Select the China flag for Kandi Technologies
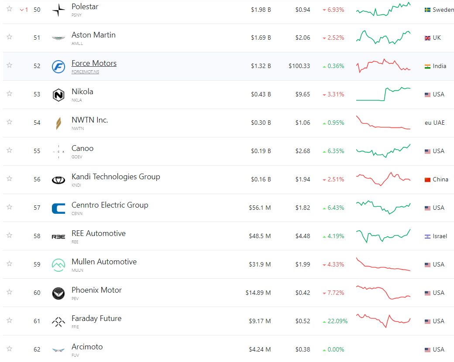This screenshot has width=454, height=362. pos(427,180)
